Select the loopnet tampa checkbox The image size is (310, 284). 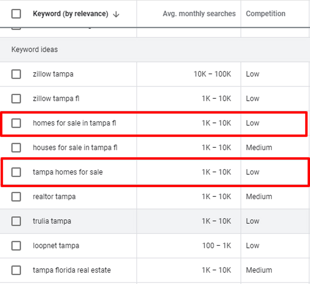pos(16,246)
